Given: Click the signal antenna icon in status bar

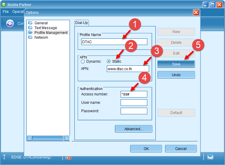Looking at the screenshot, I should pos(4,157).
